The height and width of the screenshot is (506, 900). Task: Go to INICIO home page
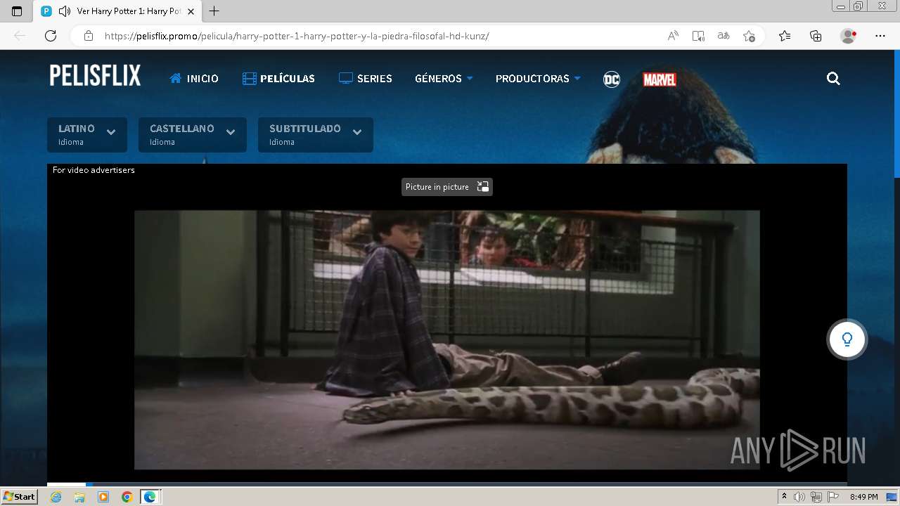pyautogui.click(x=194, y=79)
